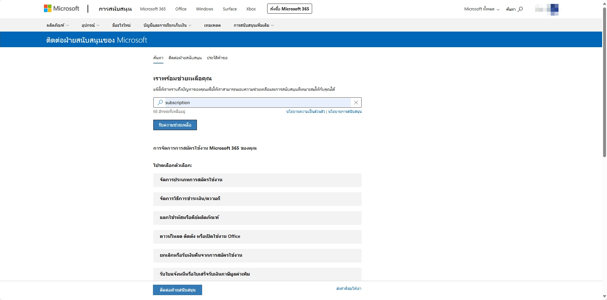Expand บัญชีและการเรียกเก็บเงิน menu
The width and height of the screenshot is (607, 300).
(x=167, y=25)
